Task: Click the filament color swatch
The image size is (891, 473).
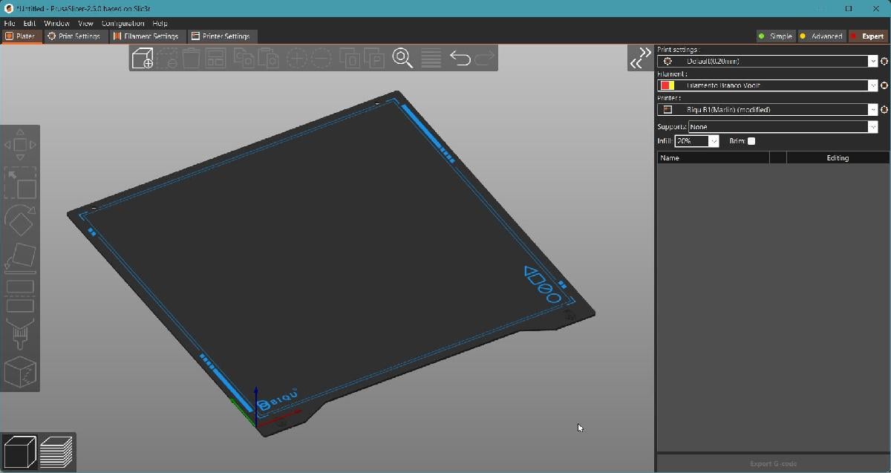Action: click(667, 85)
